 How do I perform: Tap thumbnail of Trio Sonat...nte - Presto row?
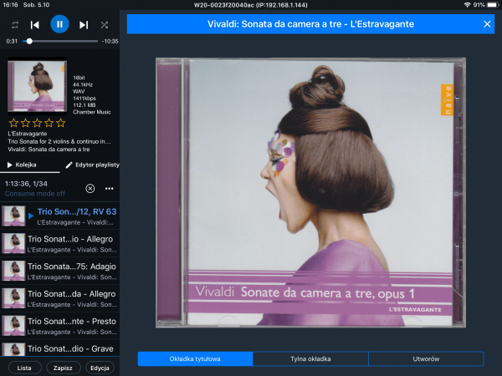click(13, 326)
